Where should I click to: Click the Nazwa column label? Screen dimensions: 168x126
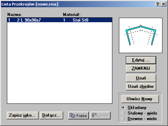click(x=15, y=15)
